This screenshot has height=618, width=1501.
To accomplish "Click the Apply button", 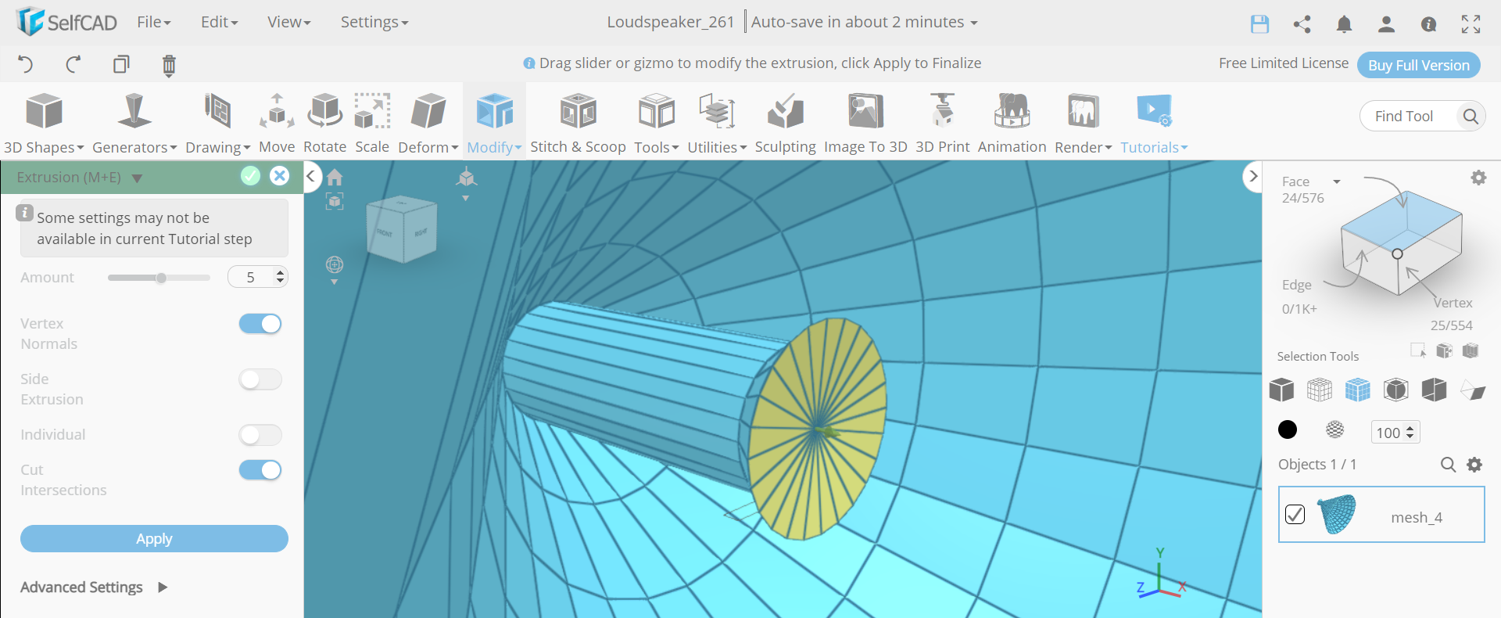I will coord(154,538).
